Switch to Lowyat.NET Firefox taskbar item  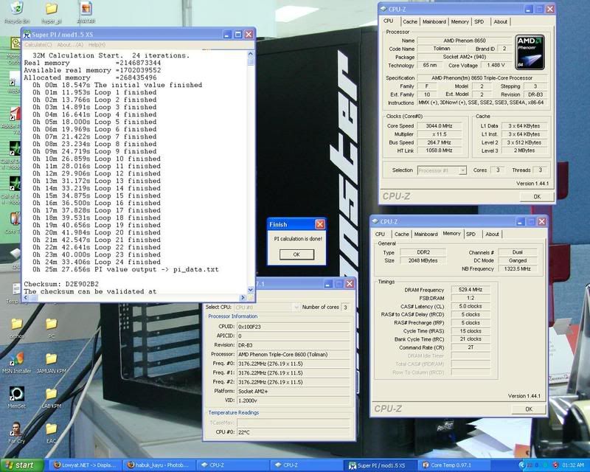[85, 465]
